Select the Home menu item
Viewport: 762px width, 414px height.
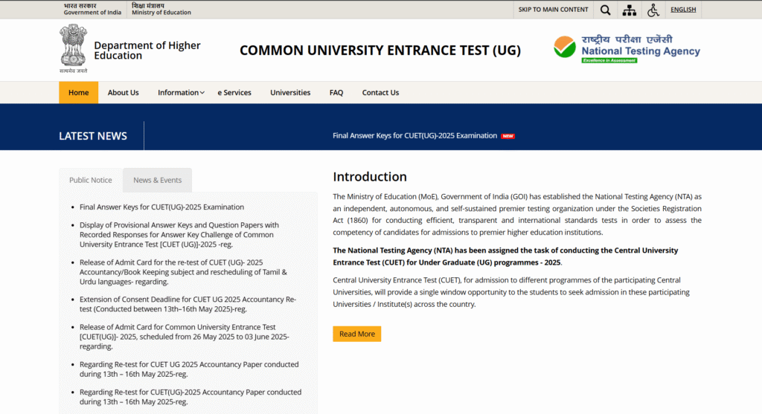click(x=78, y=92)
